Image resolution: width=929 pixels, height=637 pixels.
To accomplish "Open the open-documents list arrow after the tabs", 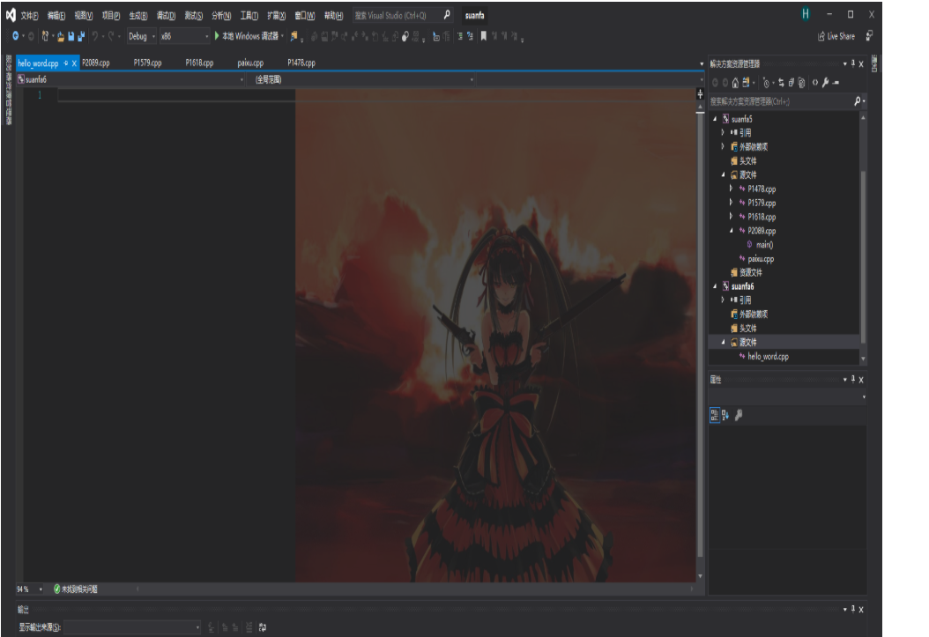I will point(702,63).
